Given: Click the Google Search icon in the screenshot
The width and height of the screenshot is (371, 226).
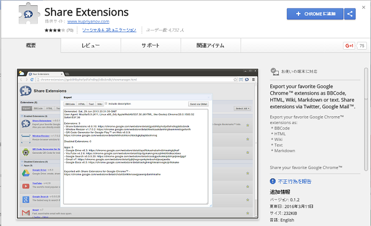Looking at the screenshot, I should pos(26,200).
